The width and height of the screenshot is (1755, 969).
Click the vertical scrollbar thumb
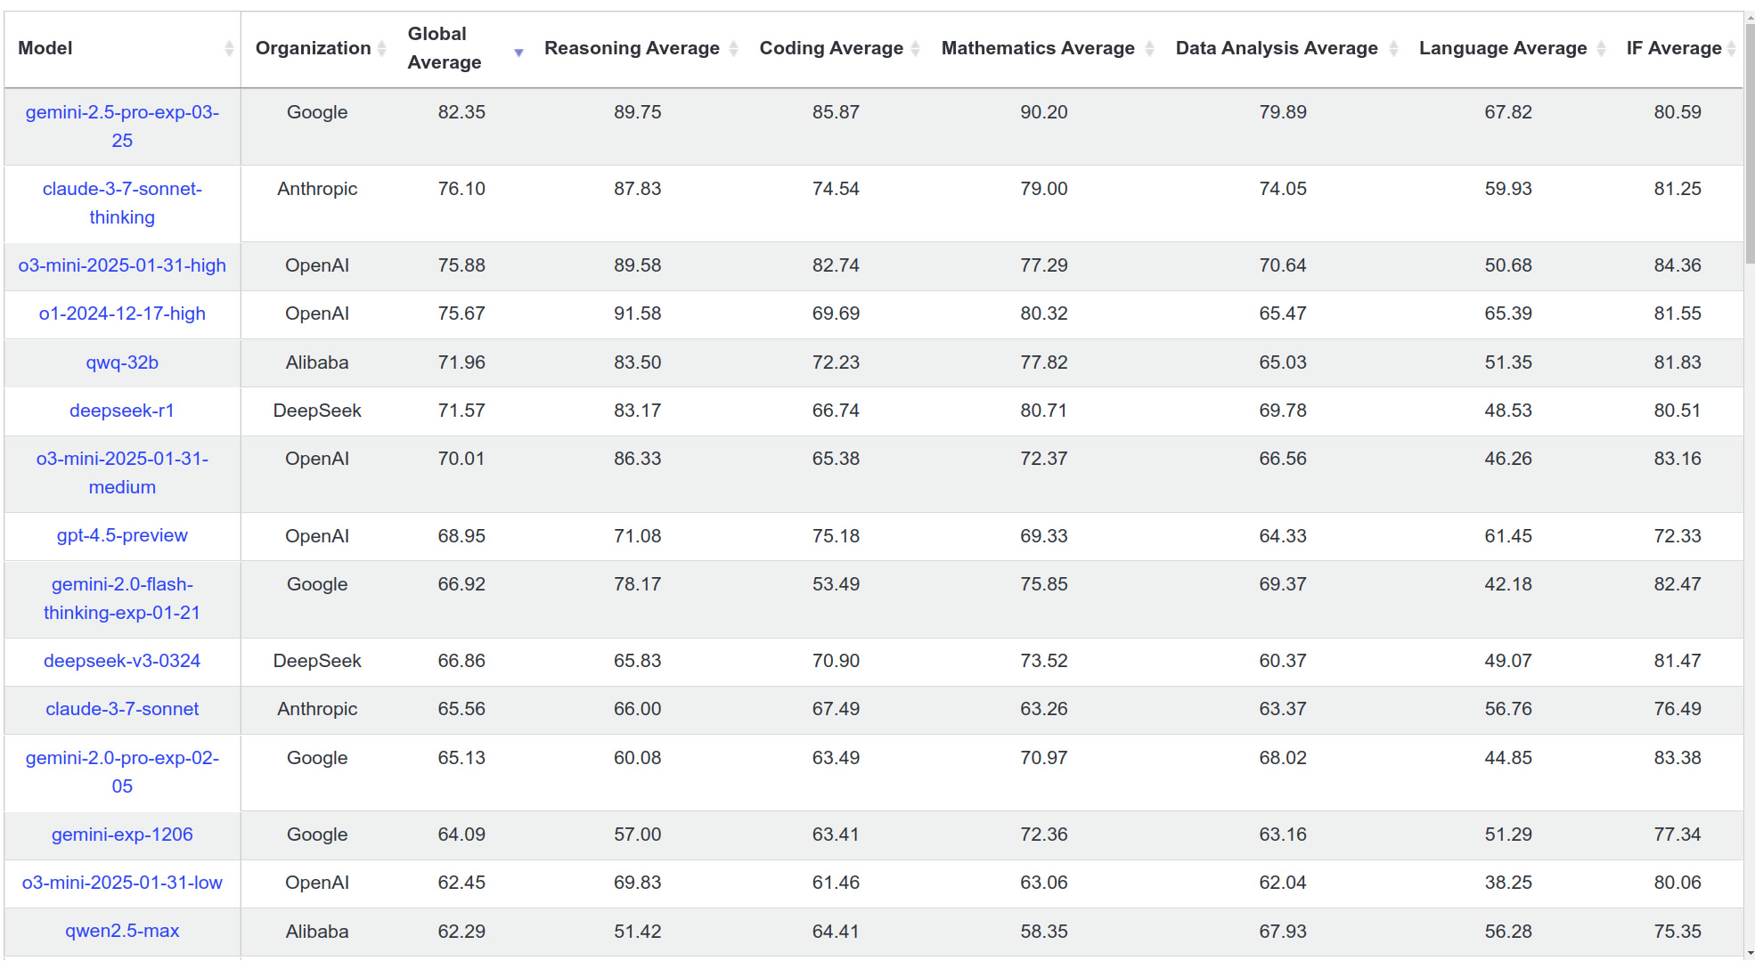click(1750, 142)
